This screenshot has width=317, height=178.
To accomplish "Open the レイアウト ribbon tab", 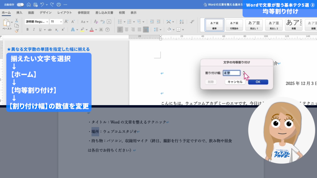I will click(x=64, y=13).
